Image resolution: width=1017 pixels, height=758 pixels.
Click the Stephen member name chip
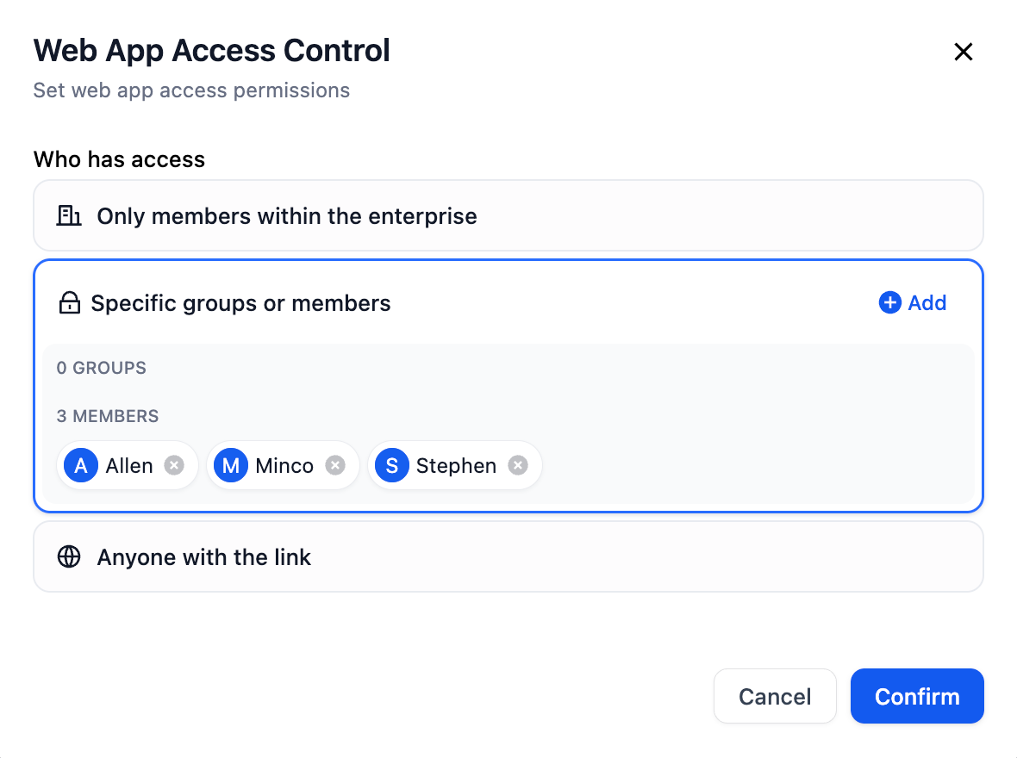[x=455, y=465]
